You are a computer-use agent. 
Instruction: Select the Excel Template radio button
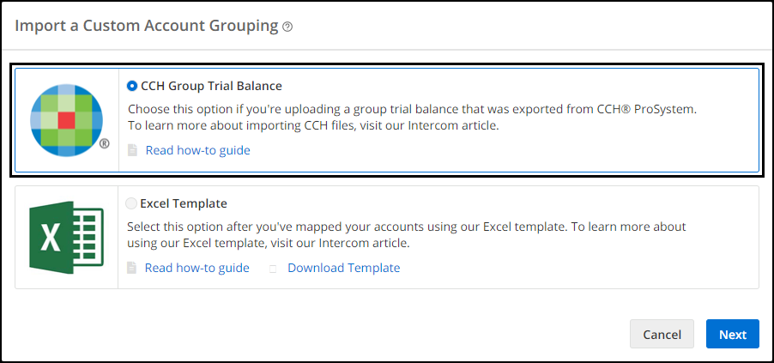pyautogui.click(x=131, y=203)
